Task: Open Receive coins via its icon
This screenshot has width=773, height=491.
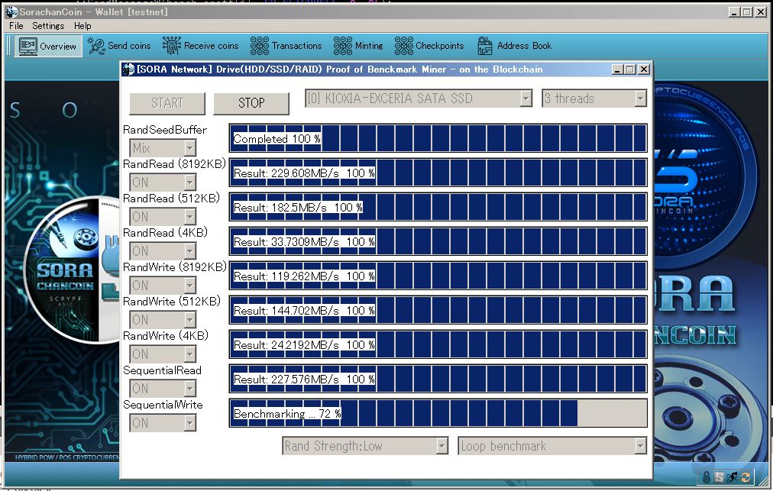Action: click(x=172, y=46)
